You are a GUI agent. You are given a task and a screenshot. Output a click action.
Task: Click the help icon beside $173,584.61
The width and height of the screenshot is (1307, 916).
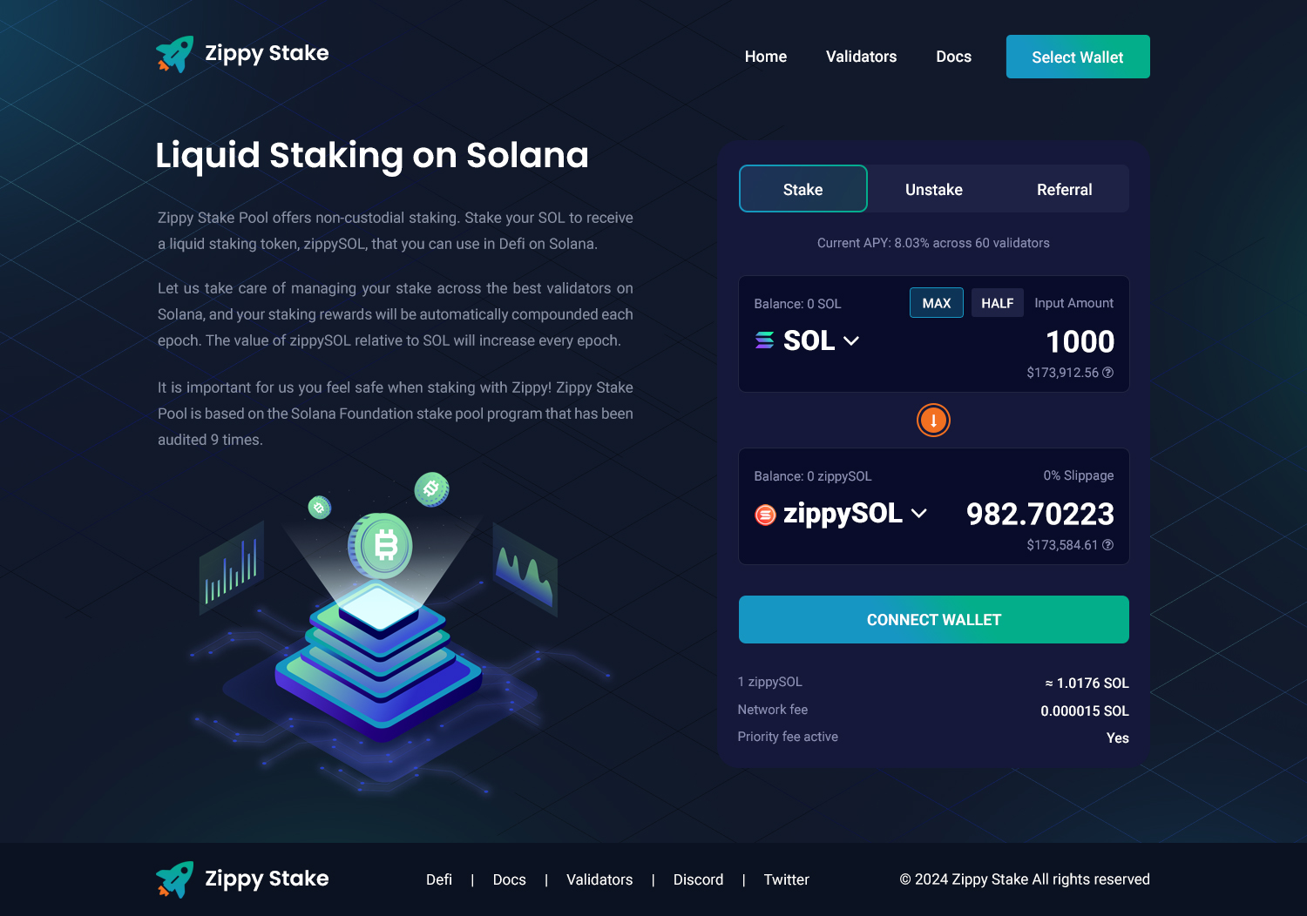coord(1107,545)
